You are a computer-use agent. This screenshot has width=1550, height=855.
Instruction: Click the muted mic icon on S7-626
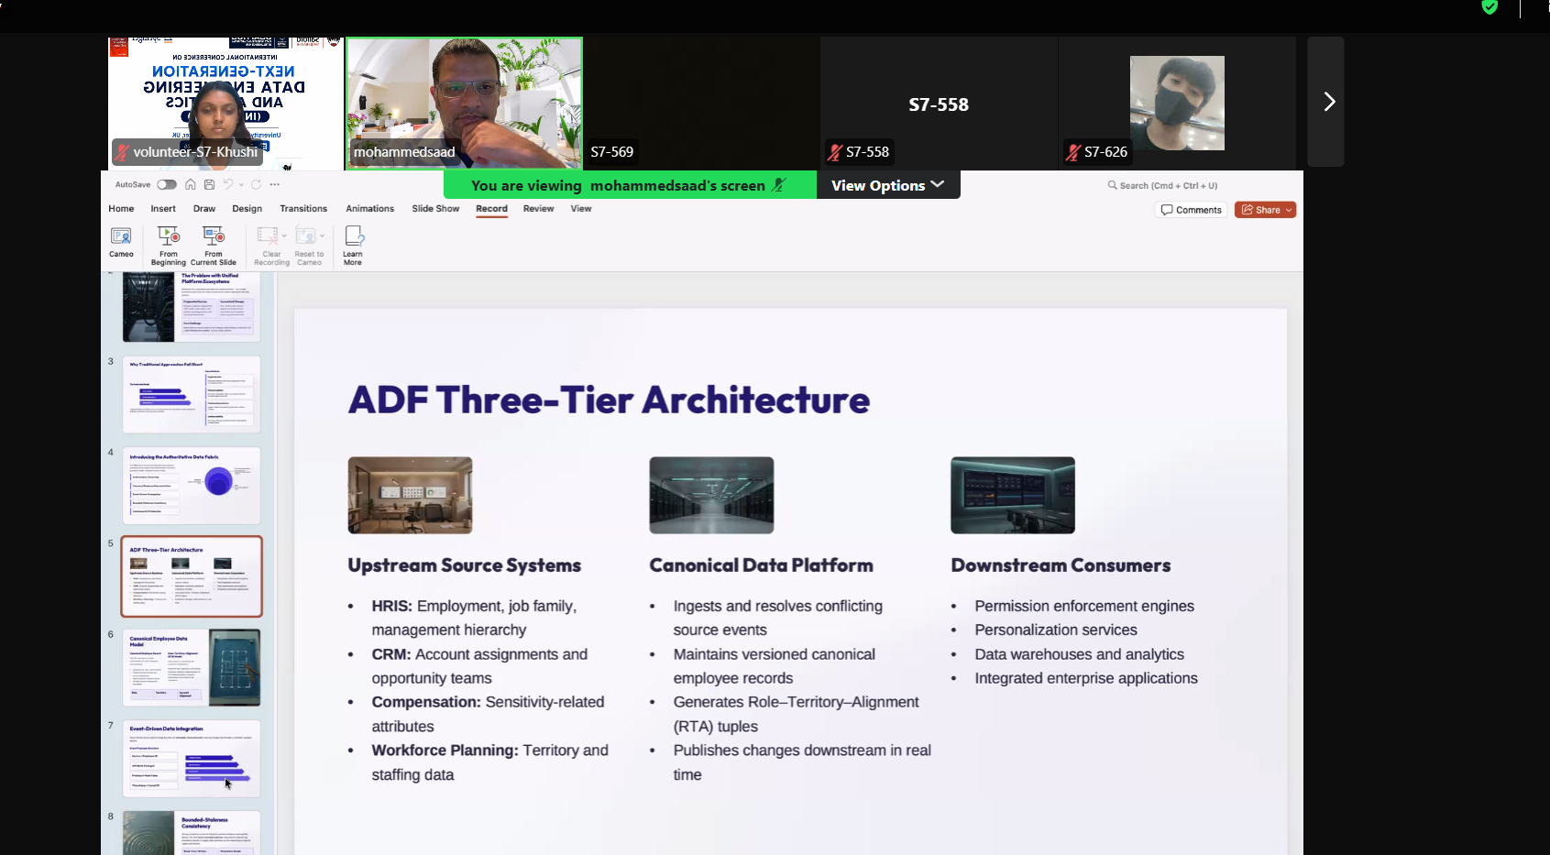coord(1072,152)
